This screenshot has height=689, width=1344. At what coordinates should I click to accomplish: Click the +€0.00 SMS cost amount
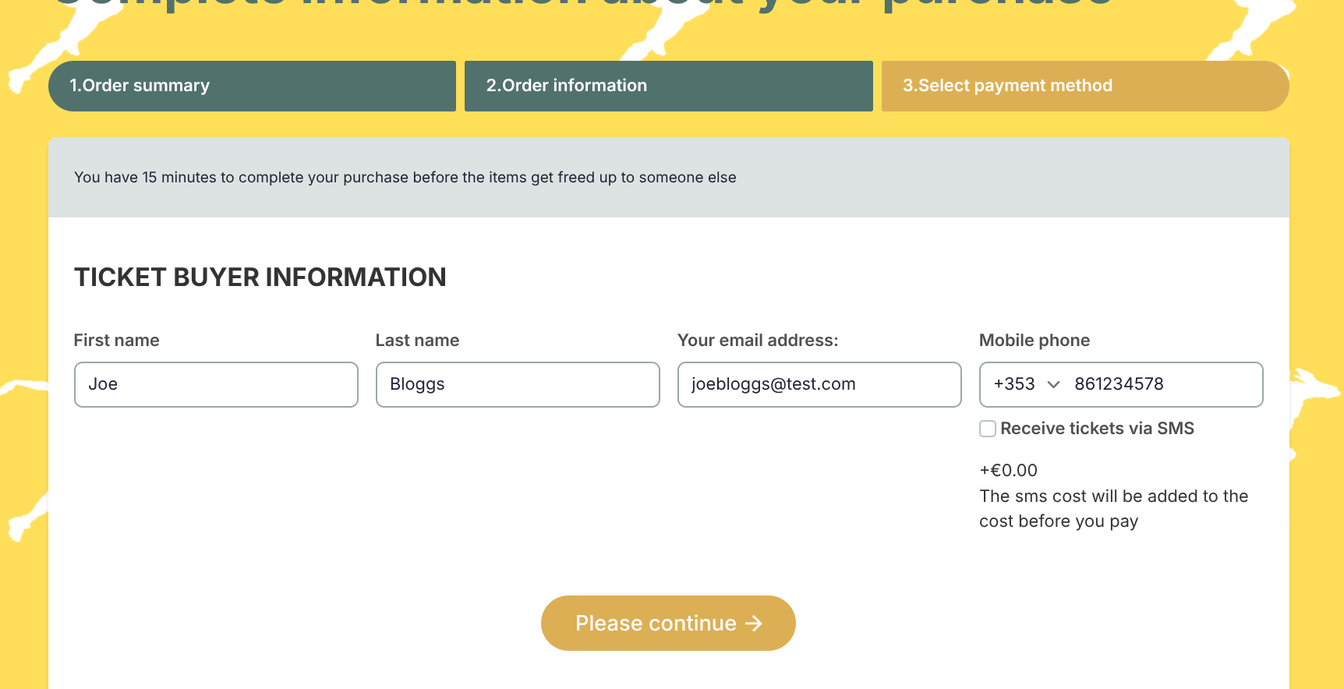[1008, 471]
